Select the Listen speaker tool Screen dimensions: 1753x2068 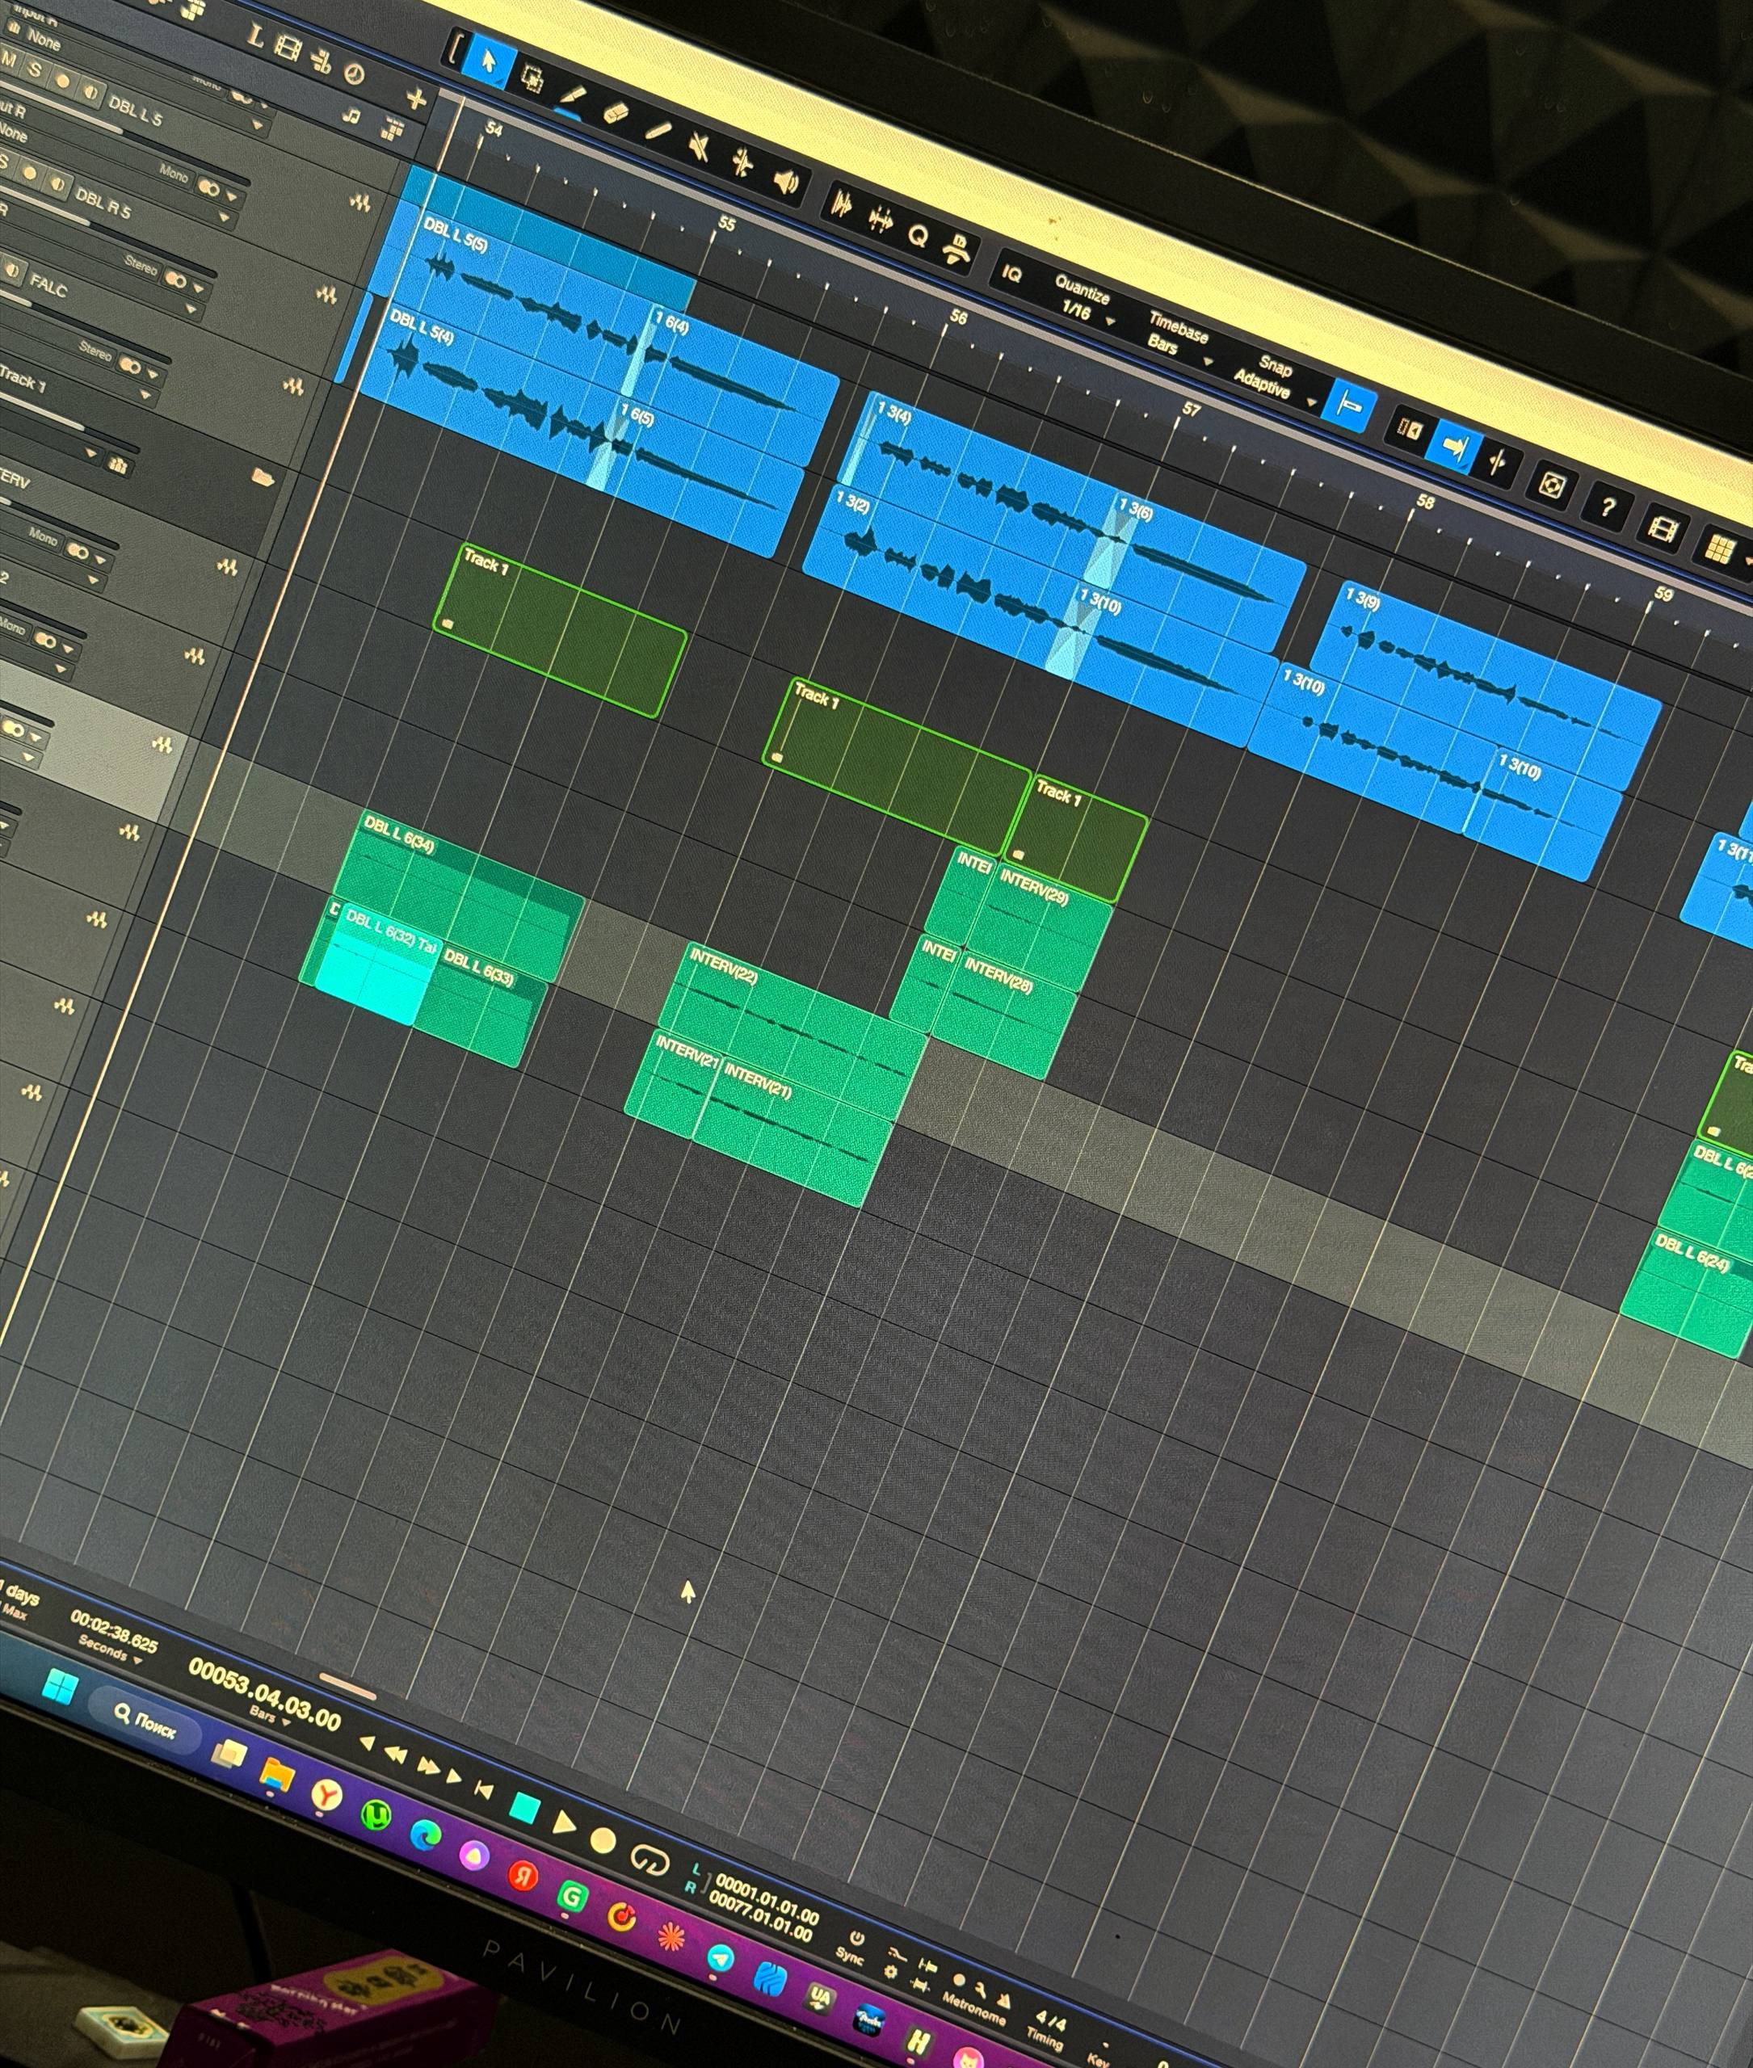pyautogui.click(x=786, y=182)
